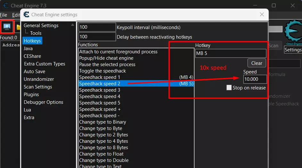
Task: Select the Hotkeys category
Action: (32, 41)
